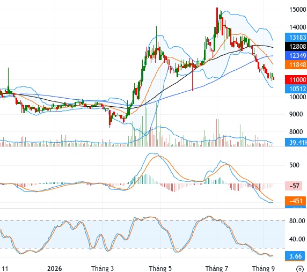The height and width of the screenshot is (272, 307).
Task: Click the 39.41K volume label
Action: pos(296,142)
